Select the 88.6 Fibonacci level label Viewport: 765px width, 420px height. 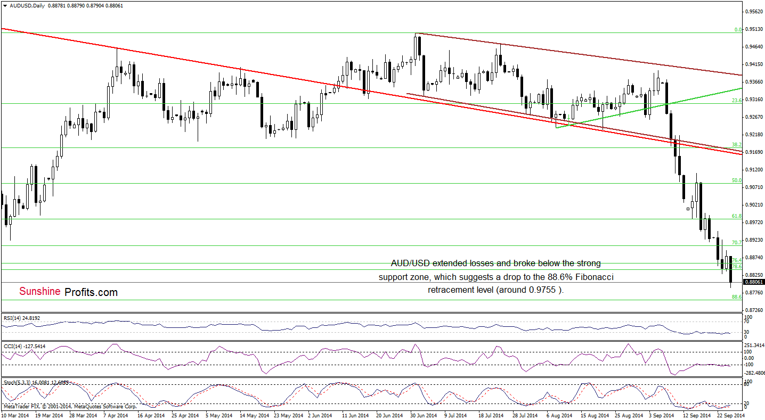tap(737, 297)
